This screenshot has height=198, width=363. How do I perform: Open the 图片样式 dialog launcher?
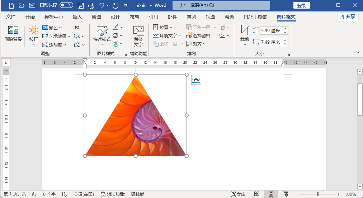tap(125, 54)
